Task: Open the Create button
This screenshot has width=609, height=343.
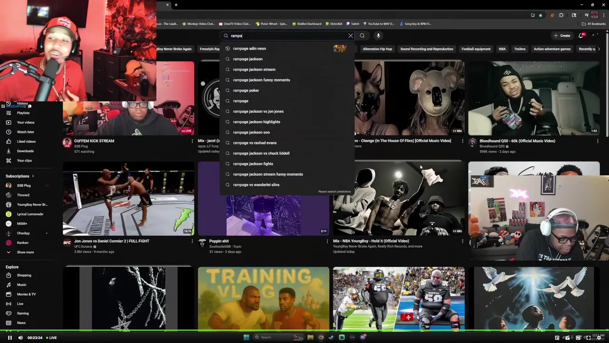Action: pyautogui.click(x=562, y=36)
